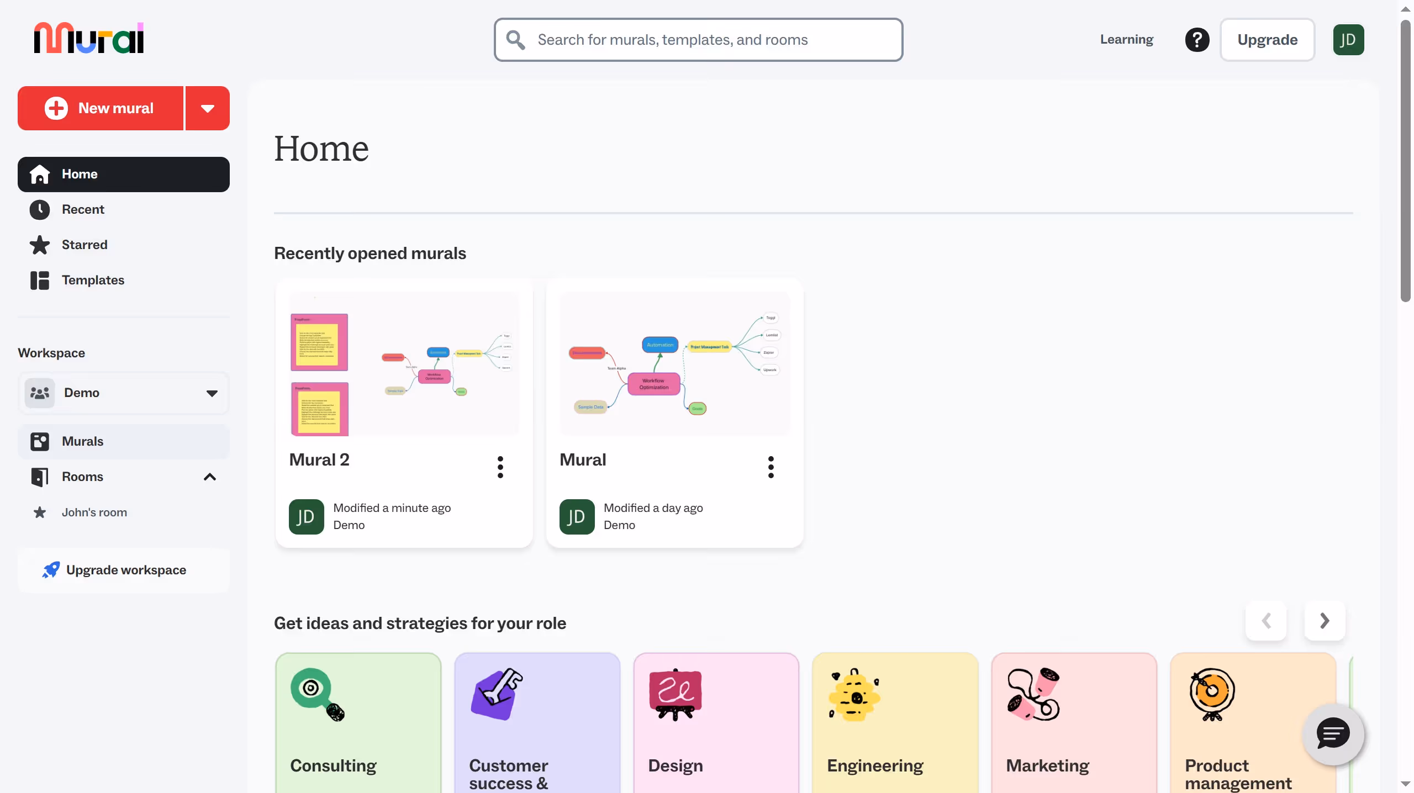The width and height of the screenshot is (1414, 793).
Task: Click the Engineering beehive illustration
Action: pos(854,694)
